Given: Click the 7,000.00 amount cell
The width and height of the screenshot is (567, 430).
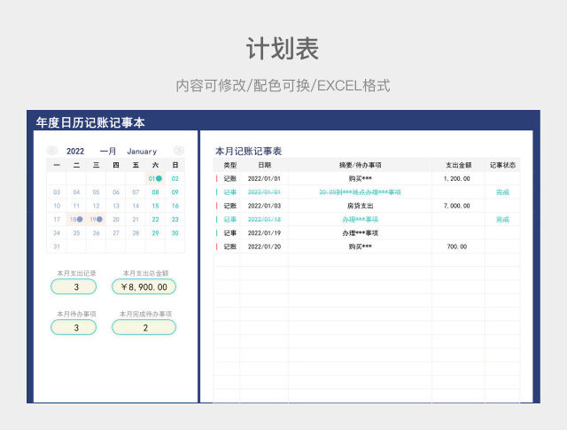Looking at the screenshot, I should pos(457,206).
